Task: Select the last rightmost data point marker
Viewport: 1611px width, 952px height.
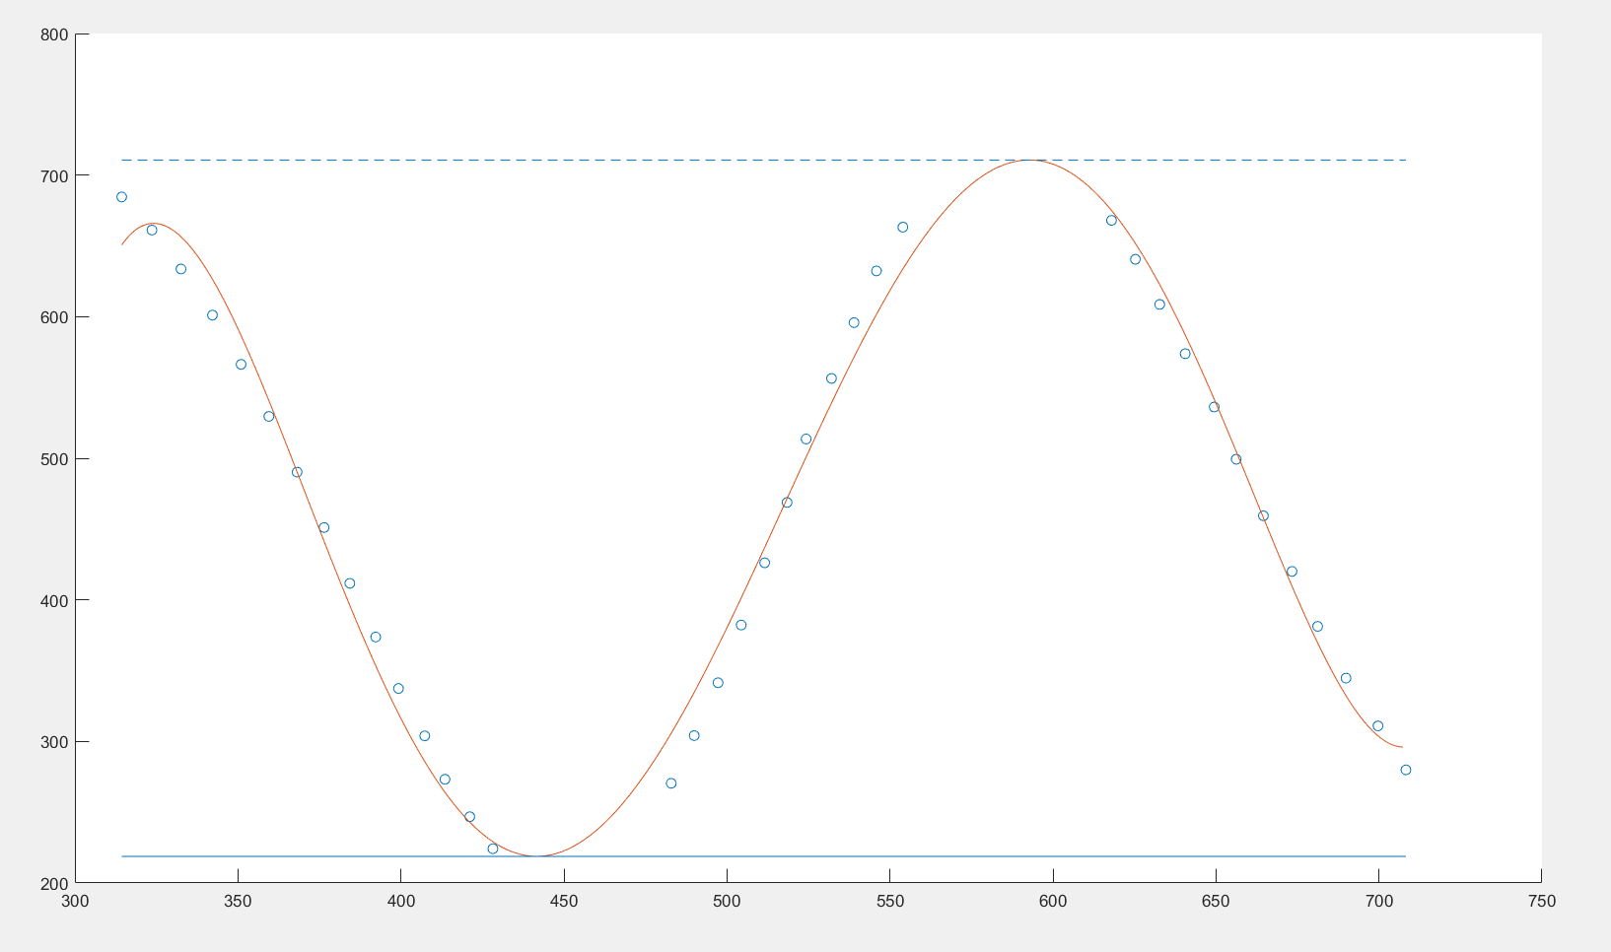Action: (1406, 770)
